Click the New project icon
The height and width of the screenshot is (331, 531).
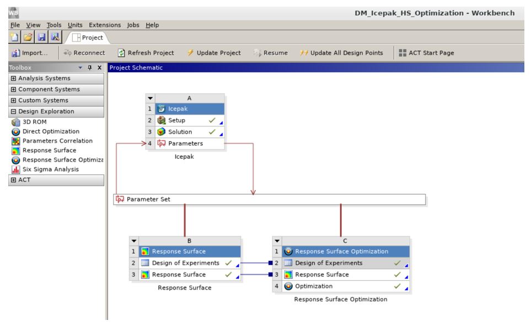pyautogui.click(x=14, y=37)
